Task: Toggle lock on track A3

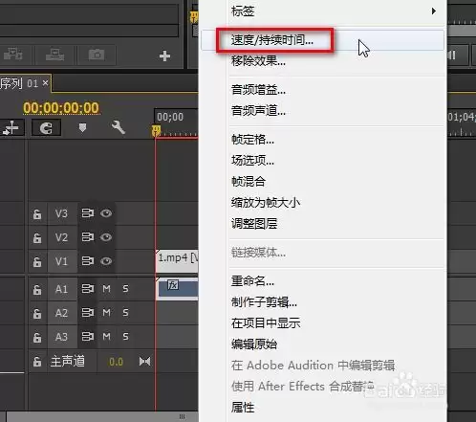Action: 37,337
